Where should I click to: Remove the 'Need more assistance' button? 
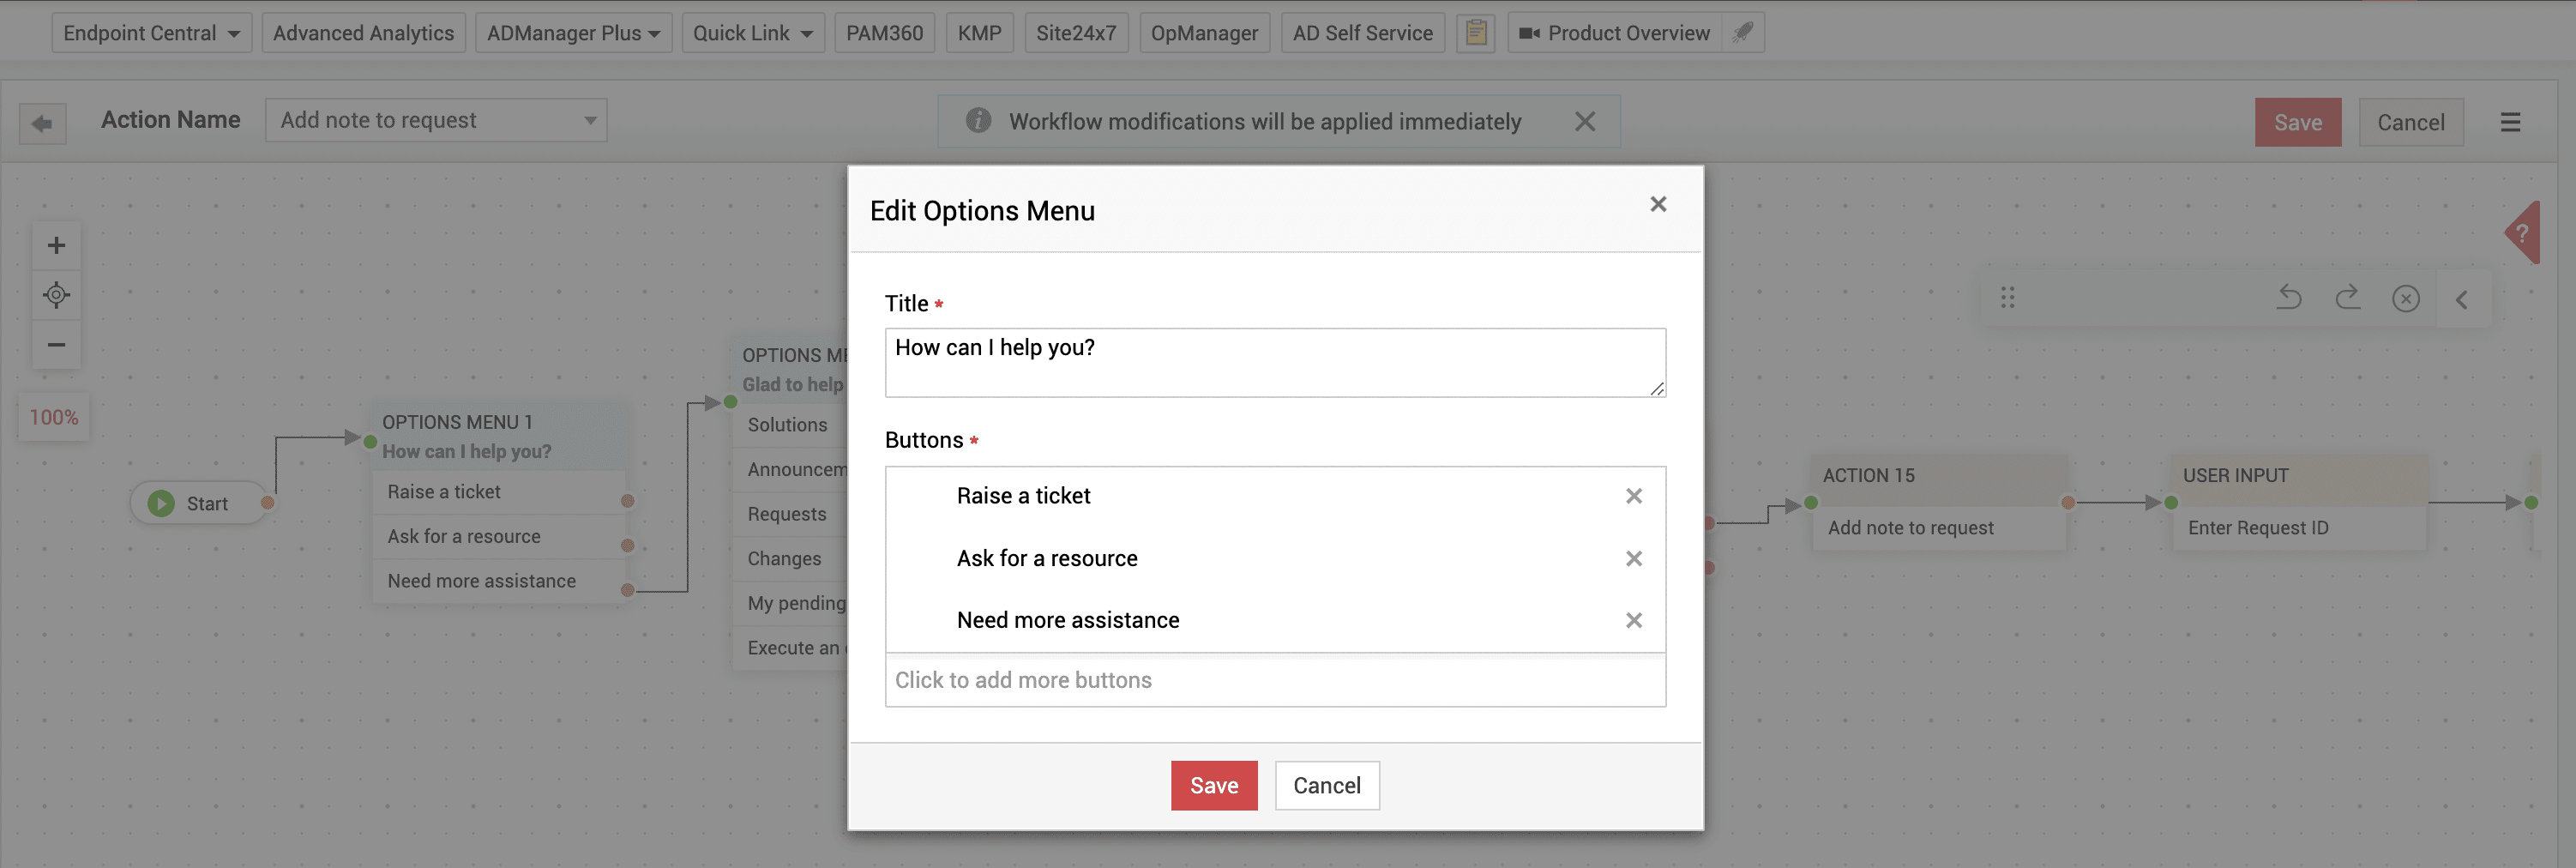tap(1633, 620)
